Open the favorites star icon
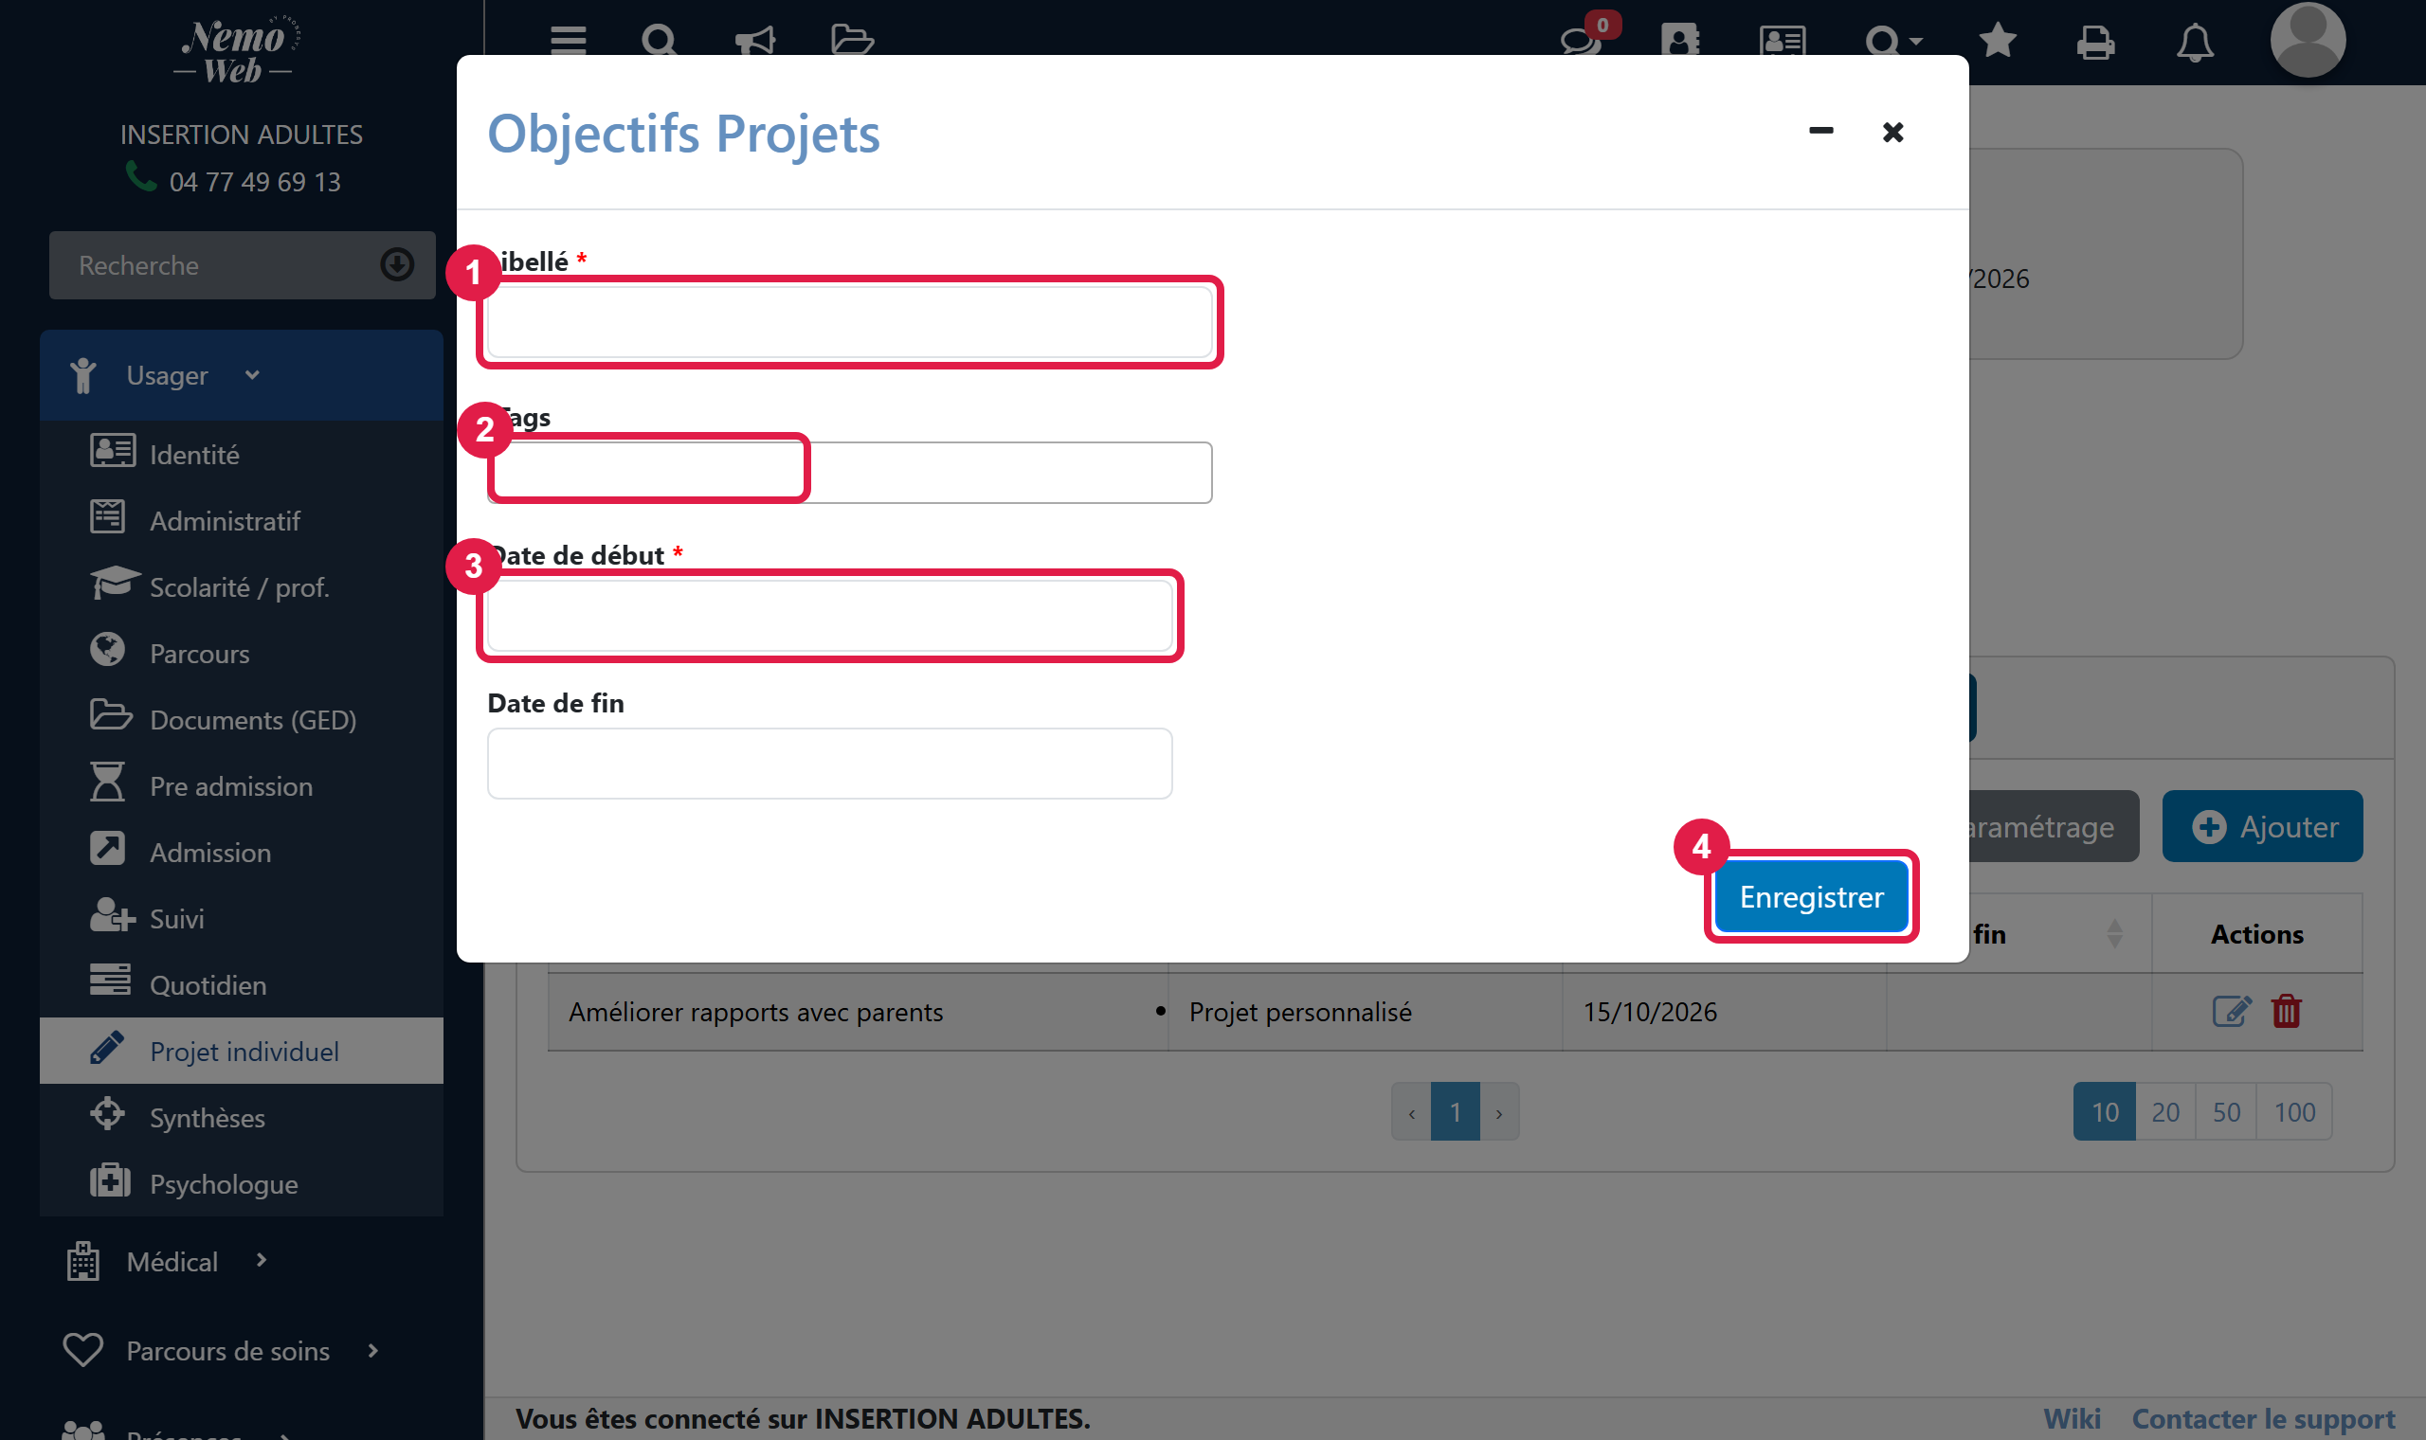Screen dimensions: 2426x1440 click(x=1997, y=41)
